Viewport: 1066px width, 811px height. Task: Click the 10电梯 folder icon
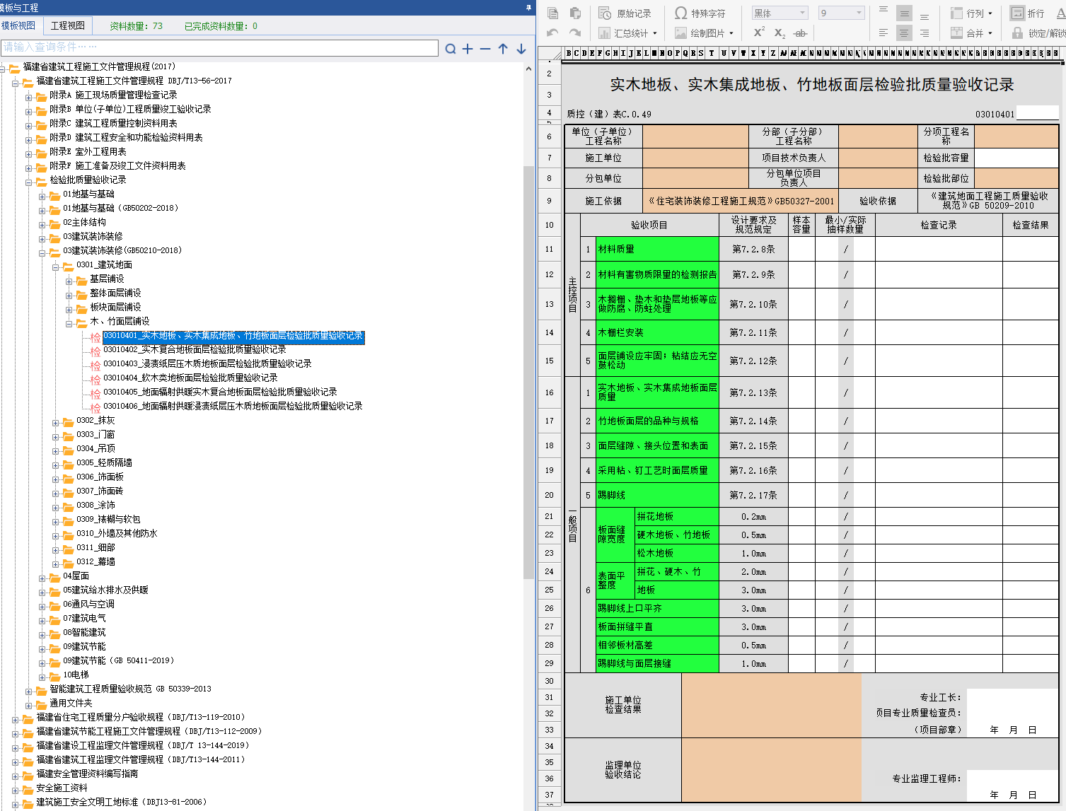(54, 676)
